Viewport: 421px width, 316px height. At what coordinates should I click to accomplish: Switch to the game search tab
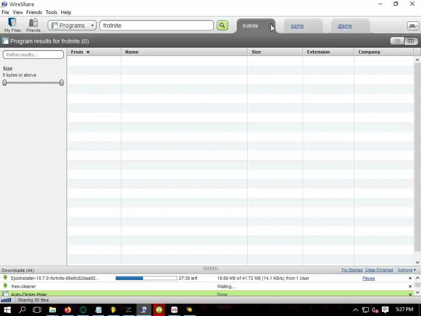[x=297, y=26]
